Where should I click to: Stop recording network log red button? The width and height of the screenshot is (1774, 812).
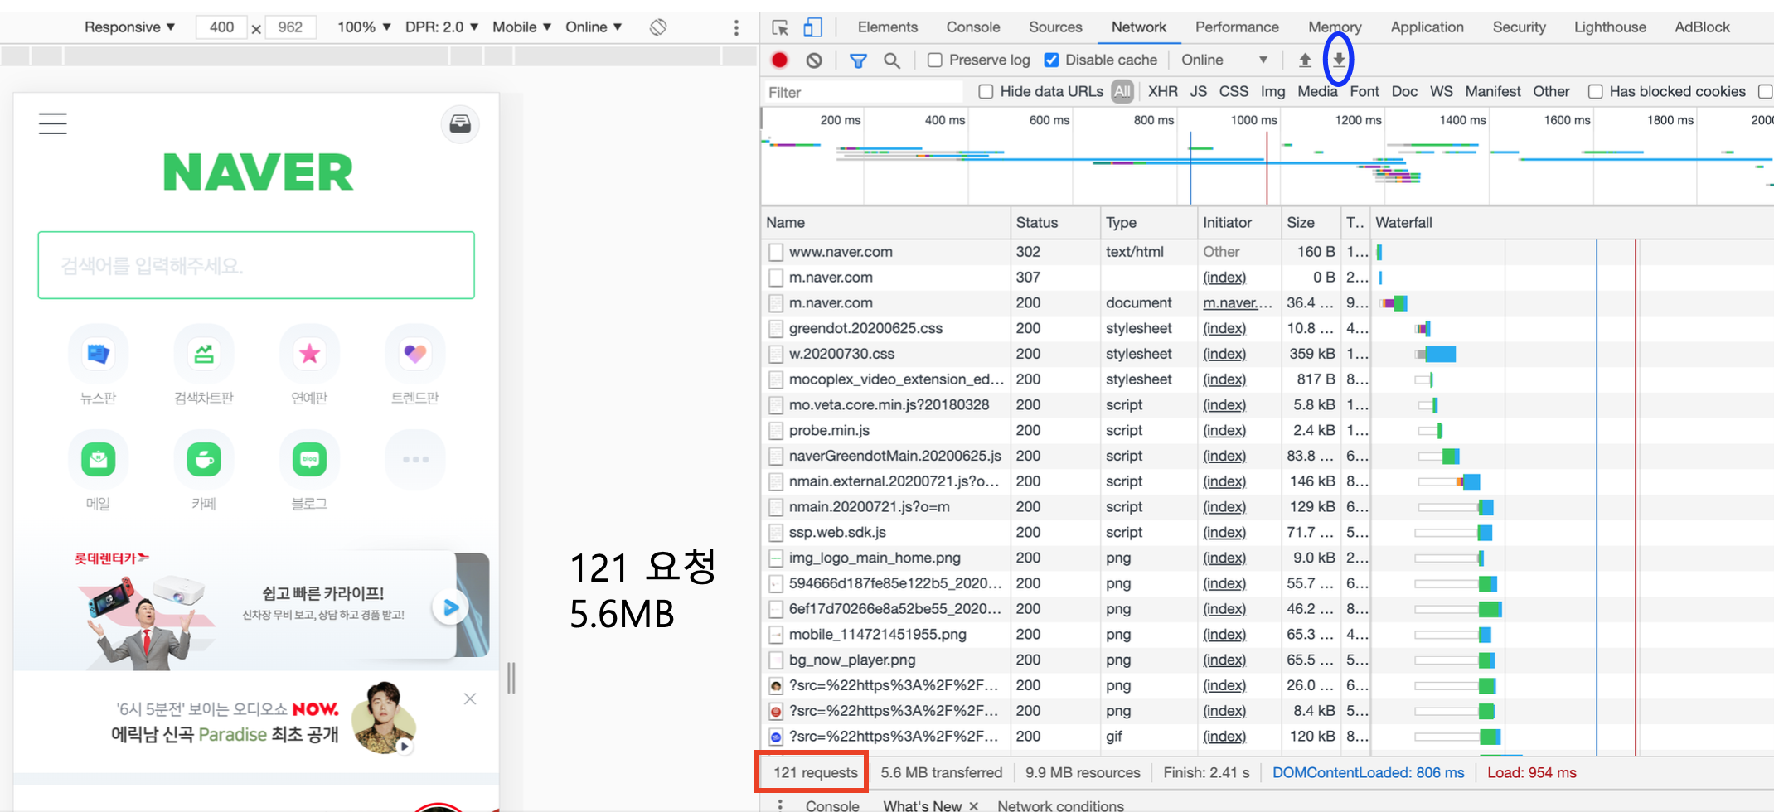[779, 60]
